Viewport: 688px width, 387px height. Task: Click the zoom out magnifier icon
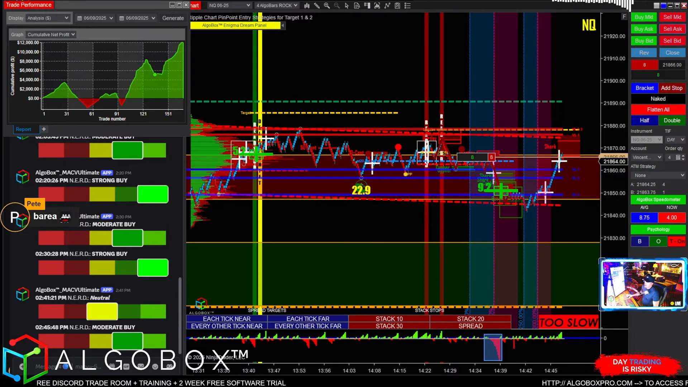point(337,5)
